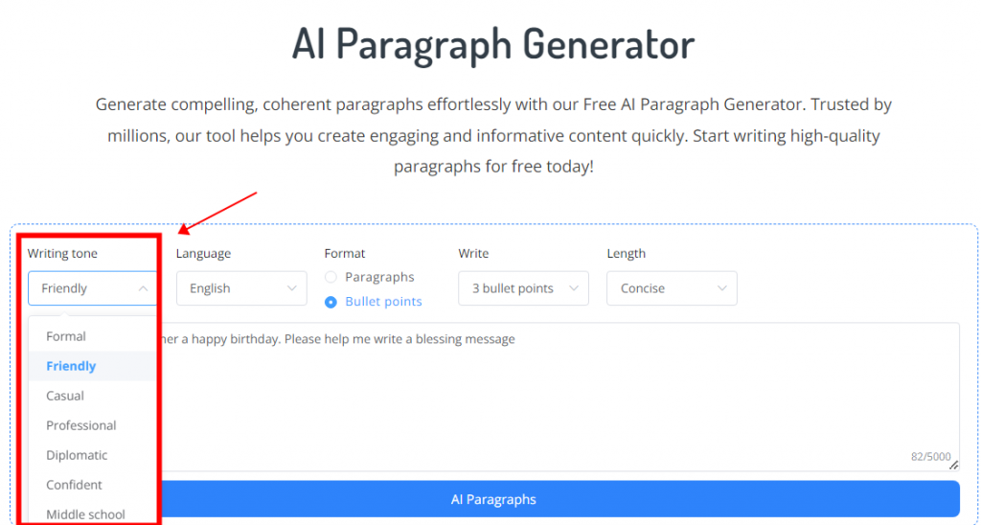981x525 pixels.
Task: Choose Formal from the tone list
Action: (66, 336)
